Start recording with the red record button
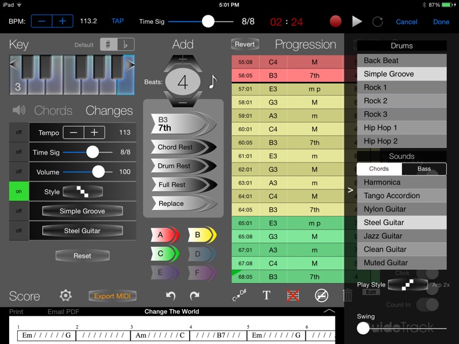The width and height of the screenshot is (459, 344). 335,21
